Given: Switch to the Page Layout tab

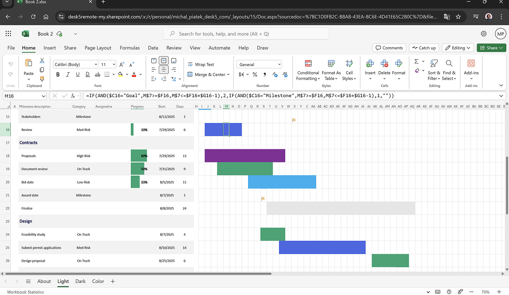Looking at the screenshot, I should (x=98, y=48).
